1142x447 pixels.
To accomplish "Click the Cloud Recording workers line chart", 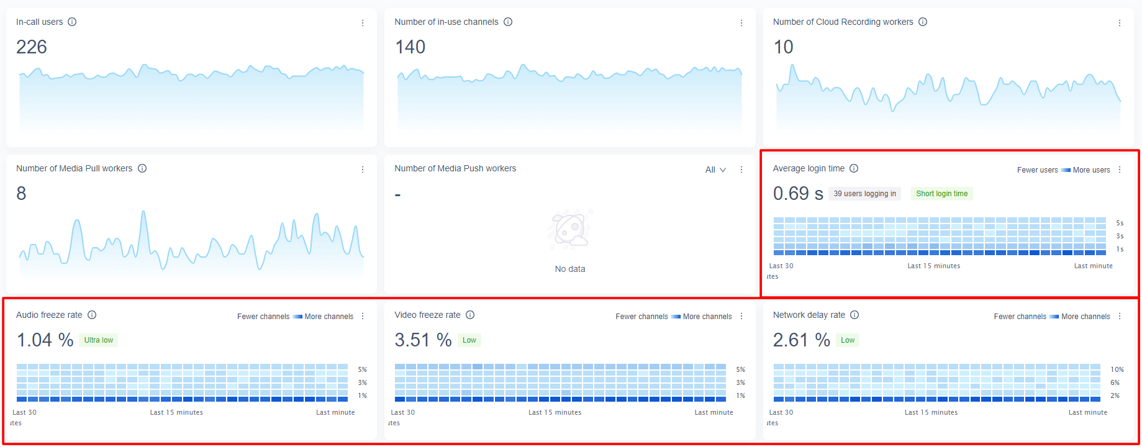I will [948, 97].
